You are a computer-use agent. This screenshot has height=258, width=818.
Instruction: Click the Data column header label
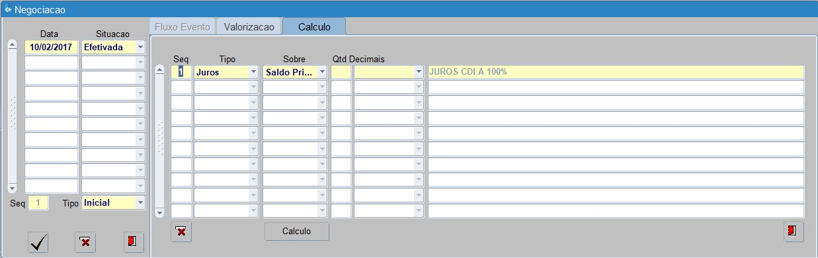tap(49, 34)
